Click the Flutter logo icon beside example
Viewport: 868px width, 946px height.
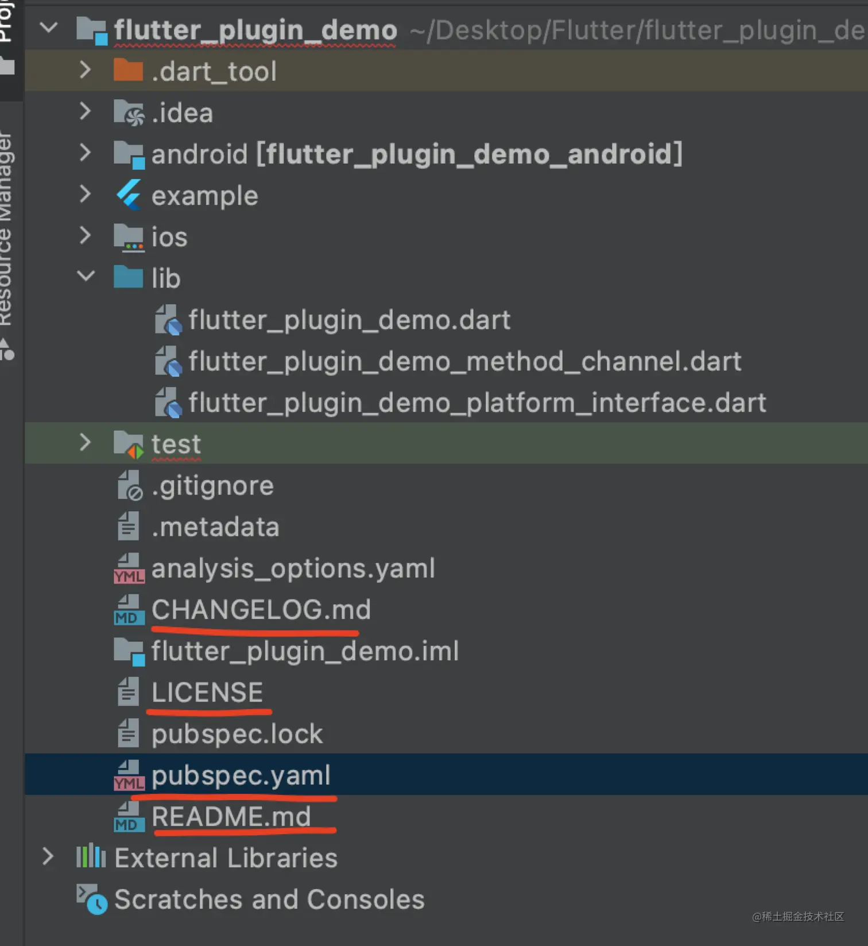point(129,196)
